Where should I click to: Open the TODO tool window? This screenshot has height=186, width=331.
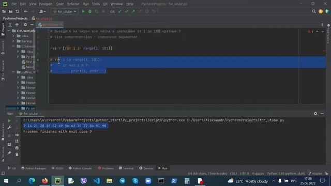pyautogui.click(x=57, y=168)
